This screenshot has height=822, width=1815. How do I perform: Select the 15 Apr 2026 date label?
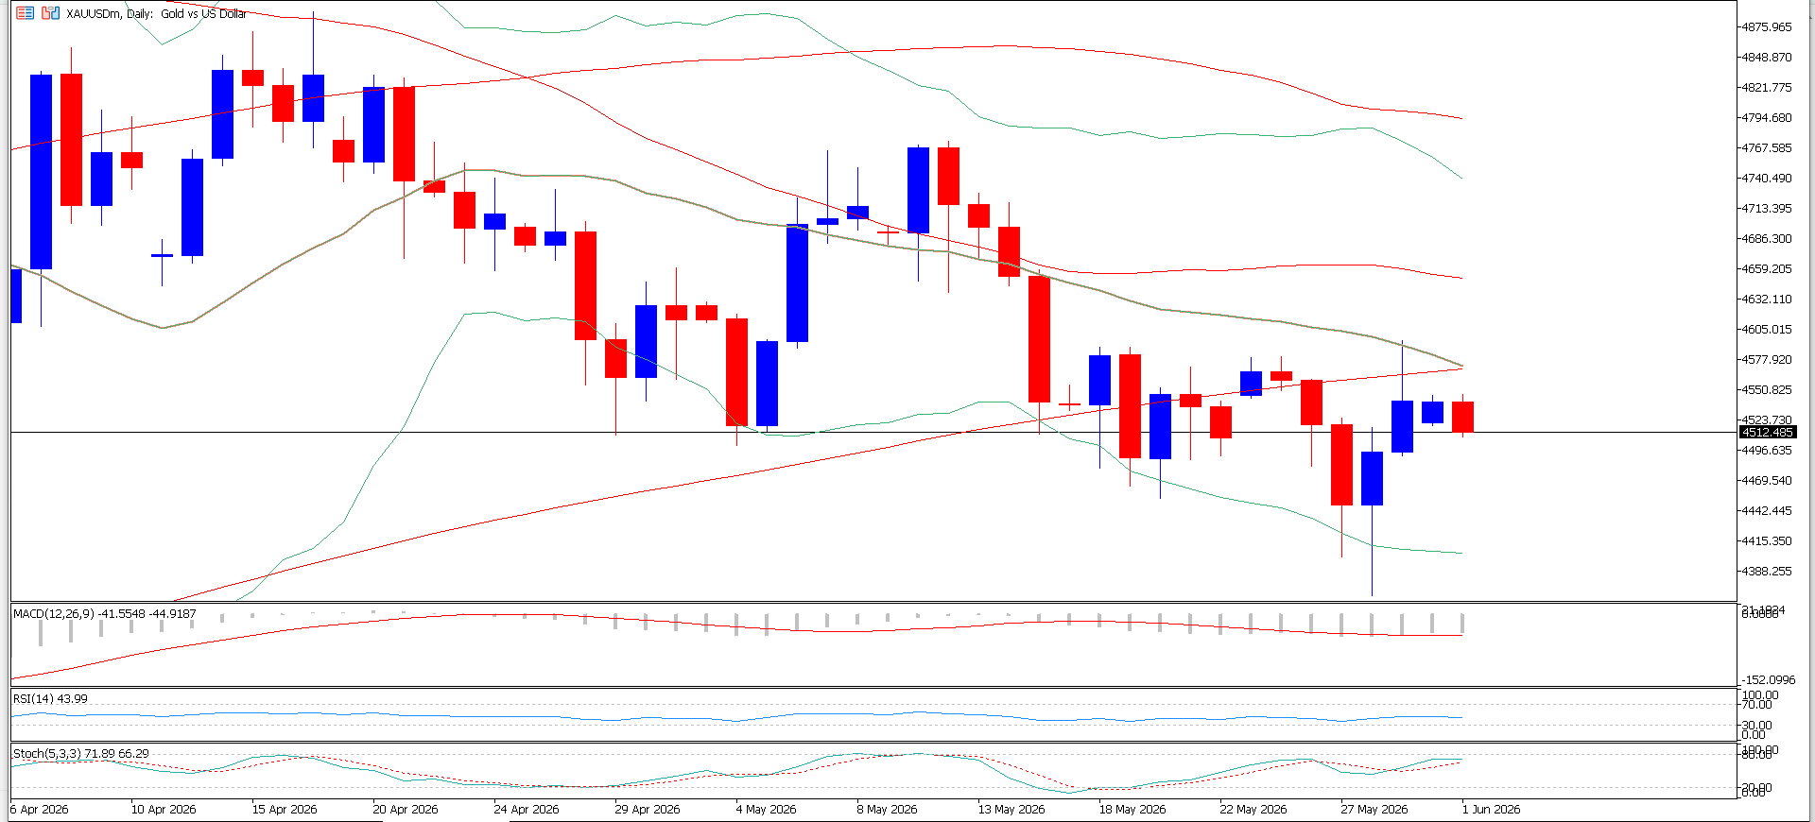click(285, 810)
